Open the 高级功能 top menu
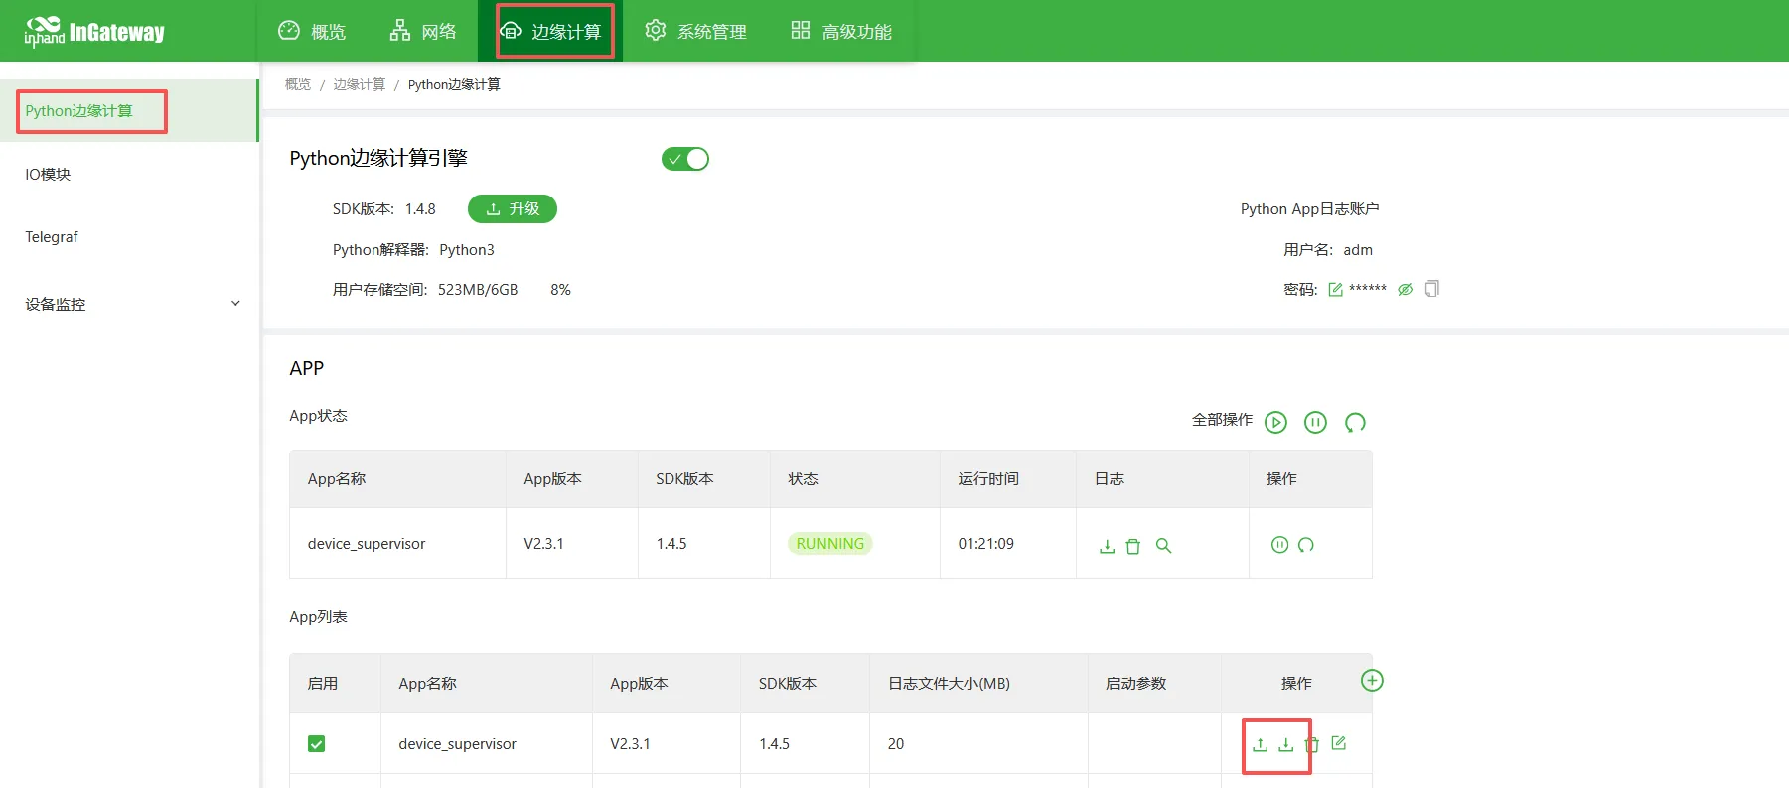Image resolution: width=1789 pixels, height=788 pixels. point(841,31)
